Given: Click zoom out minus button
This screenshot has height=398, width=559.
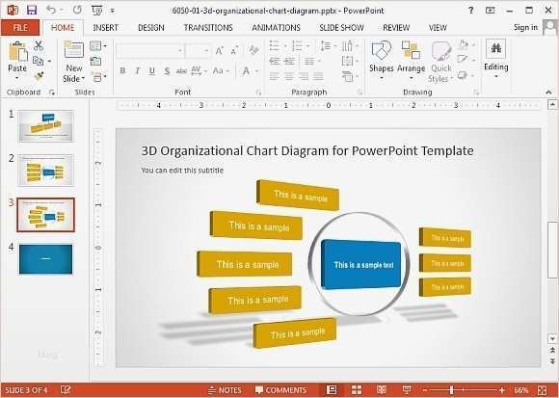Looking at the screenshot, I should 425,390.
